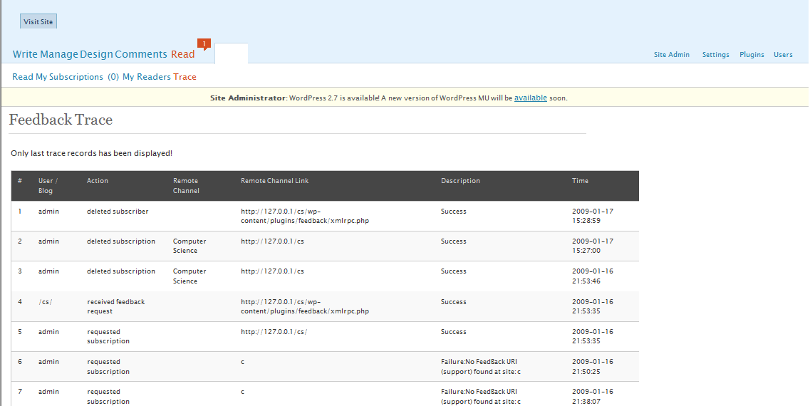This screenshot has width=810, height=406.
Task: Click 'requested subscription' in row 6
Action: click(108, 366)
